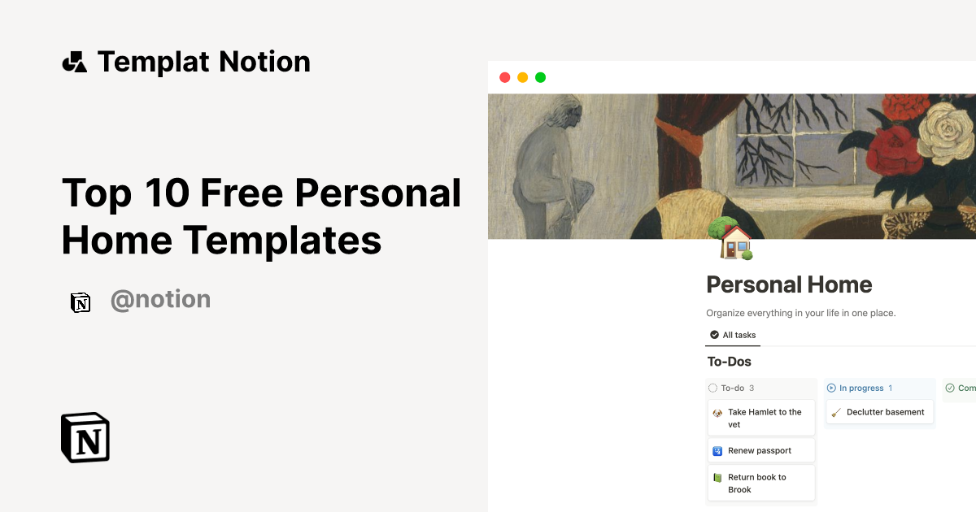976x512 pixels.
Task: Click the passport control icon on Renew passport
Action: click(717, 450)
